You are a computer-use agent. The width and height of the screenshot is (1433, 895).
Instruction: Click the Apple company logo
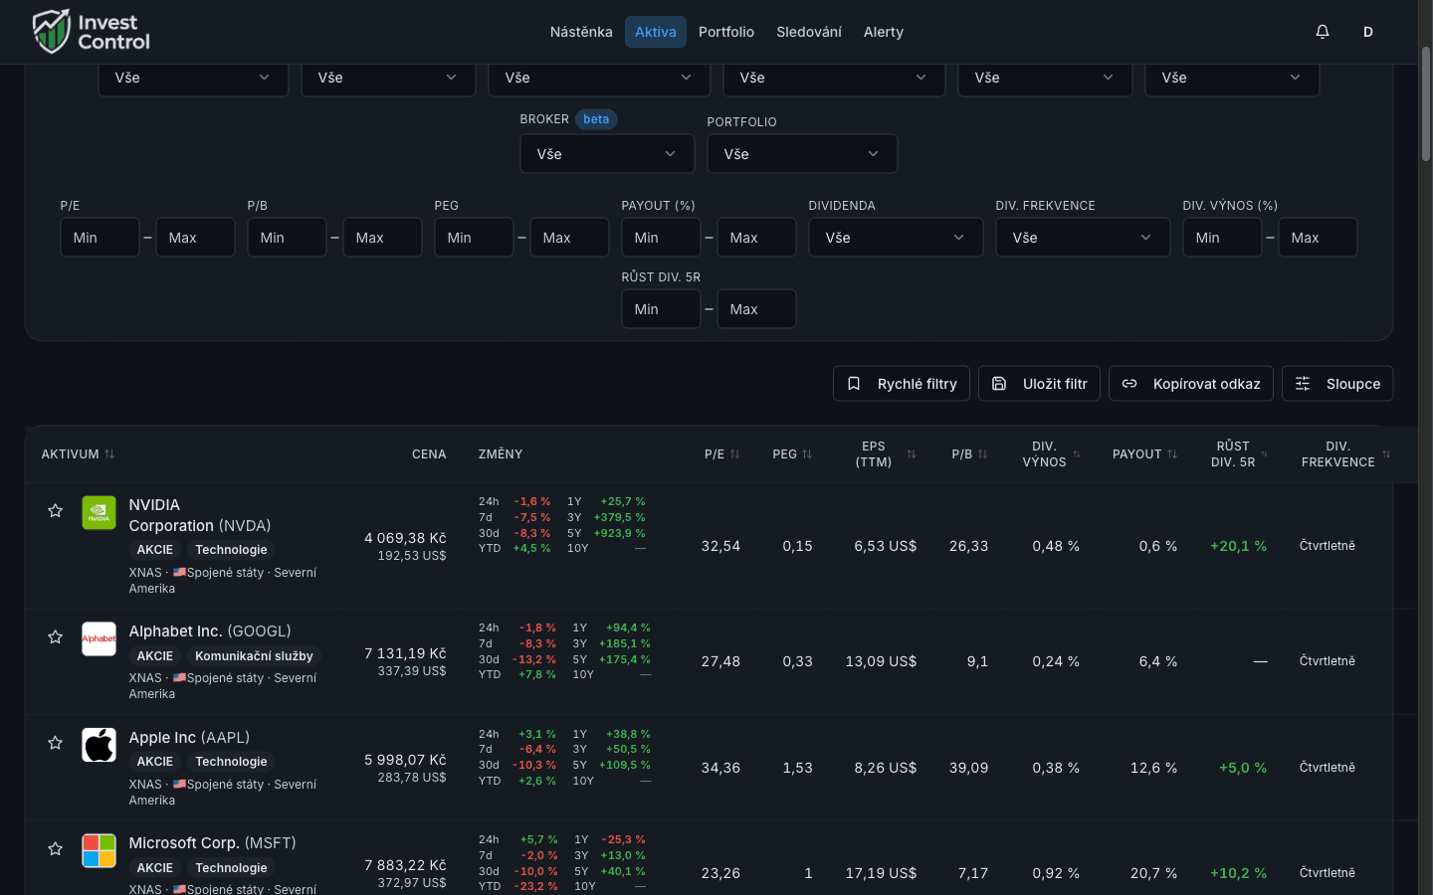tap(99, 745)
